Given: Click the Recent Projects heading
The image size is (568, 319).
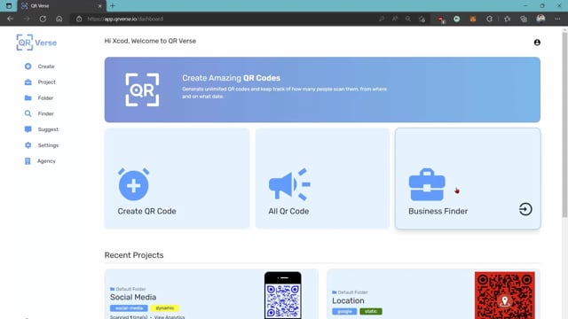Looking at the screenshot, I should [x=134, y=255].
